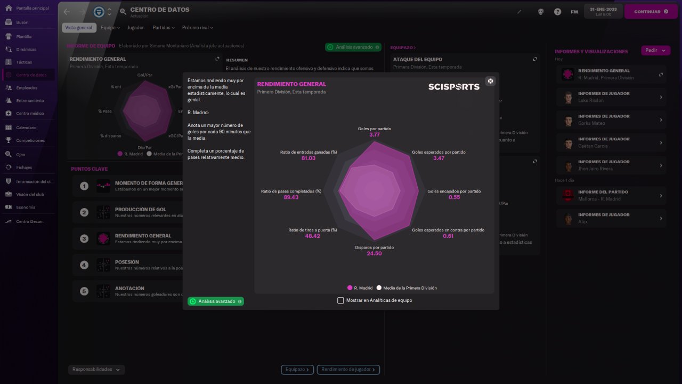The width and height of the screenshot is (682, 384).
Task: Open the help question mark icon
Action: (557, 12)
